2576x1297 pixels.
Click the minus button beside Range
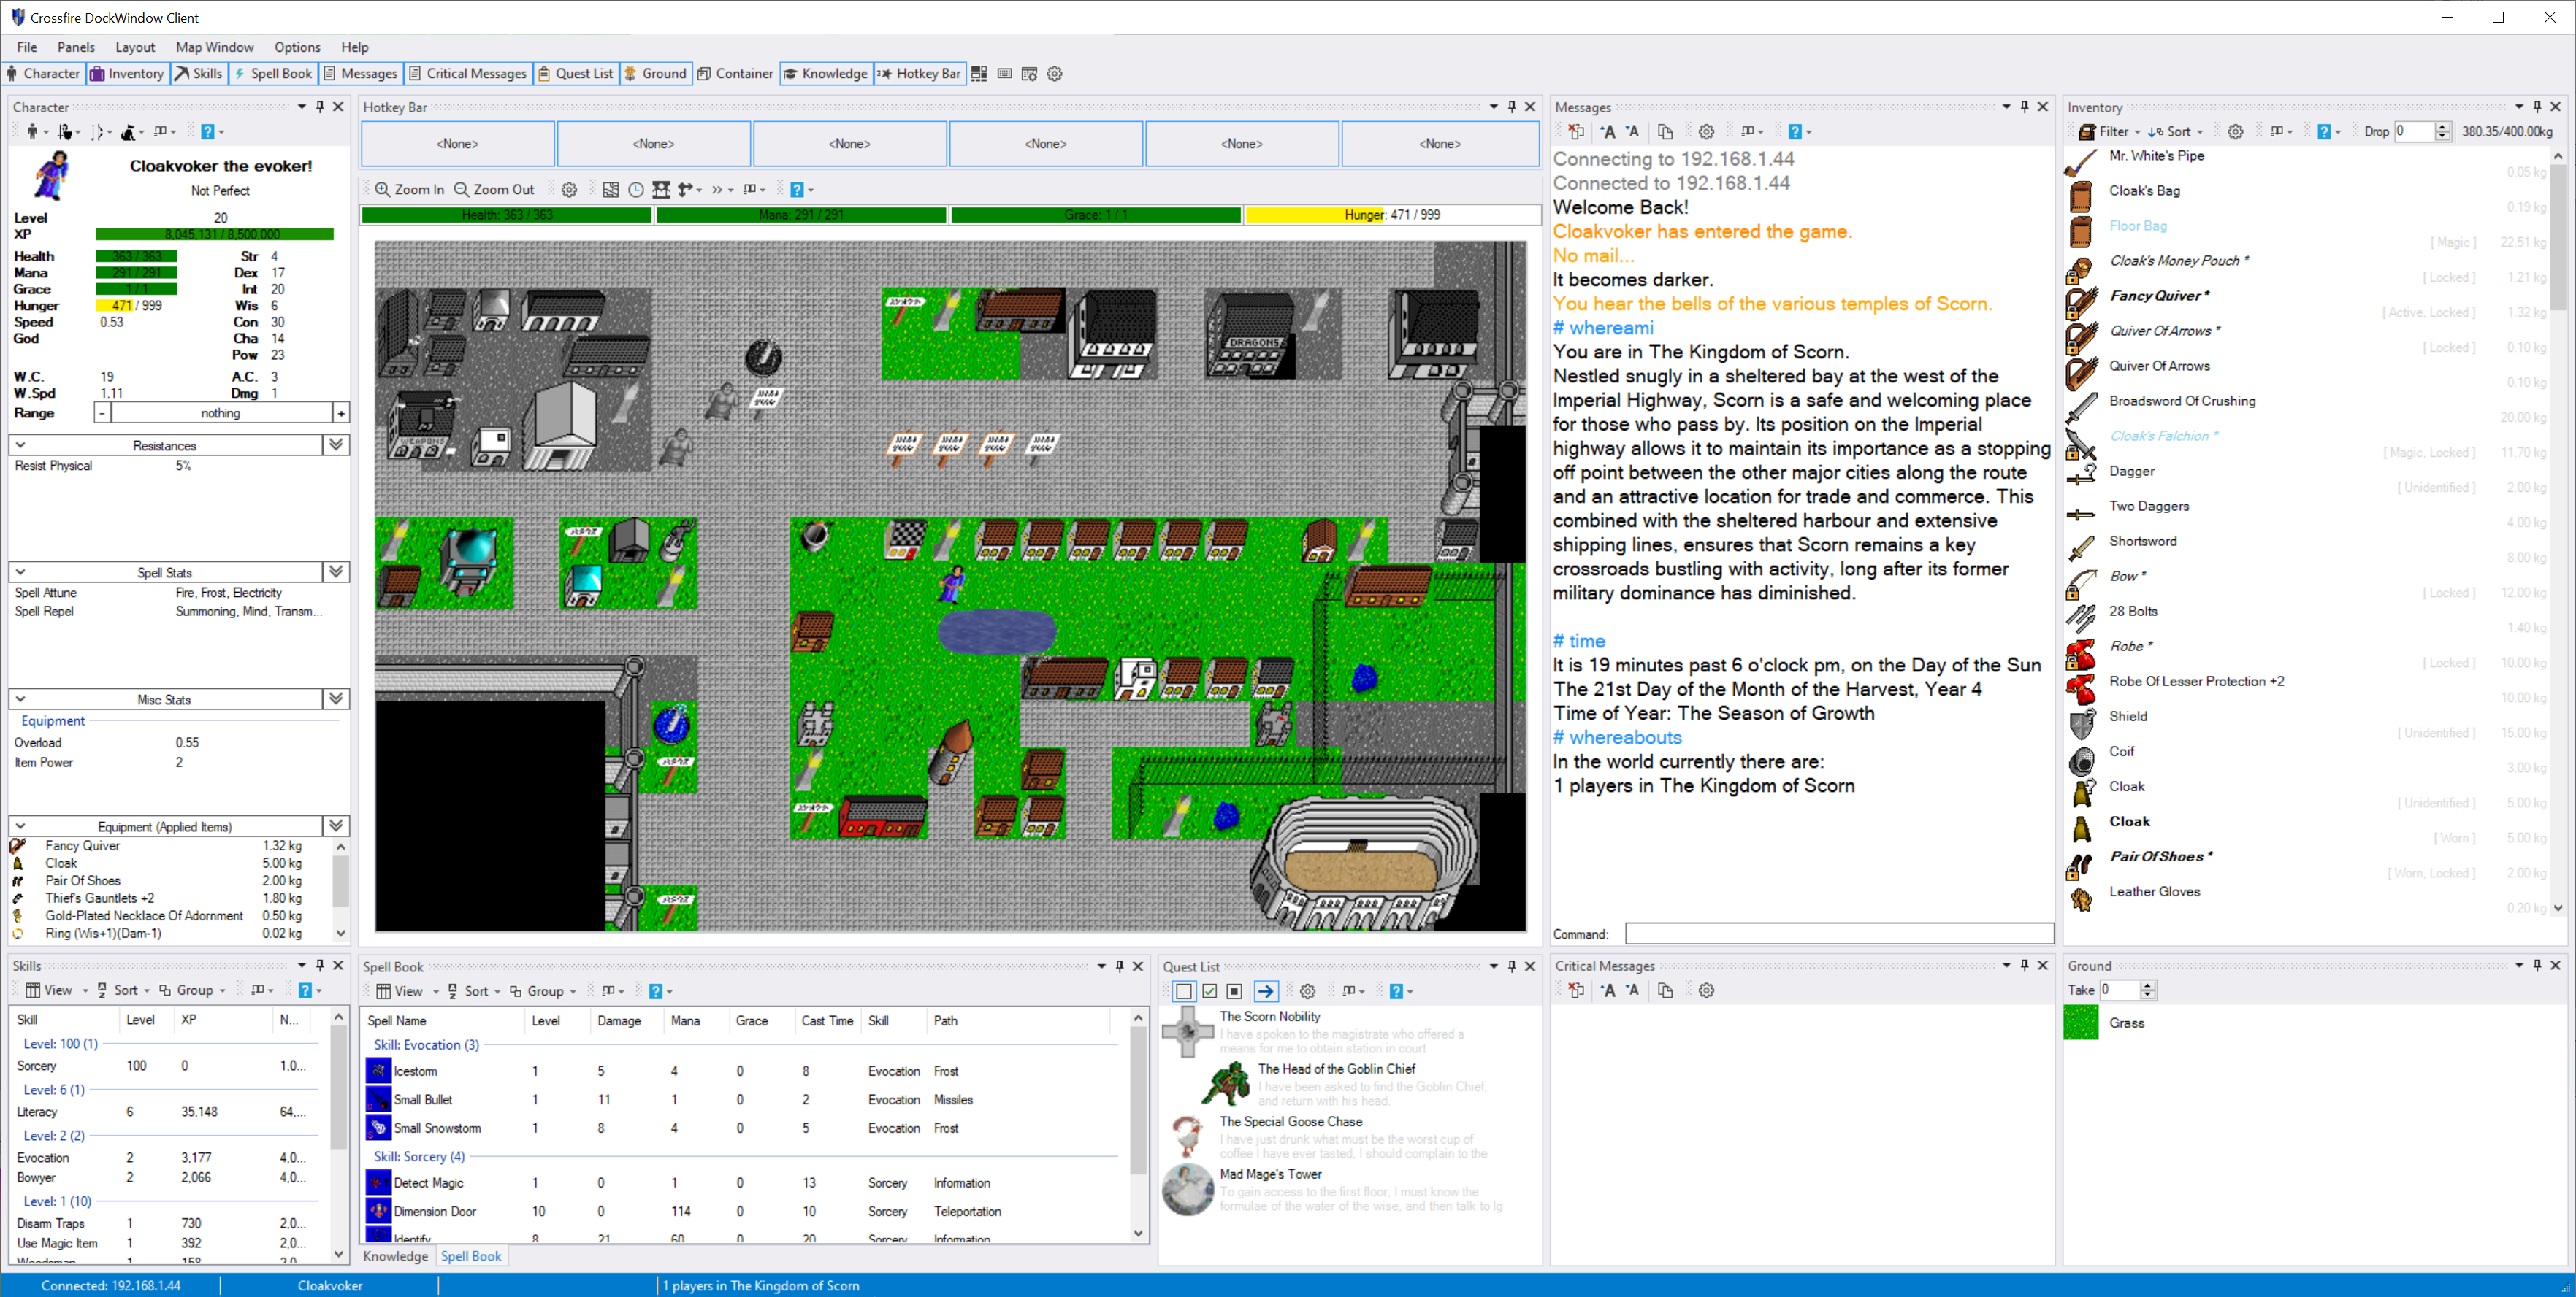[102, 412]
